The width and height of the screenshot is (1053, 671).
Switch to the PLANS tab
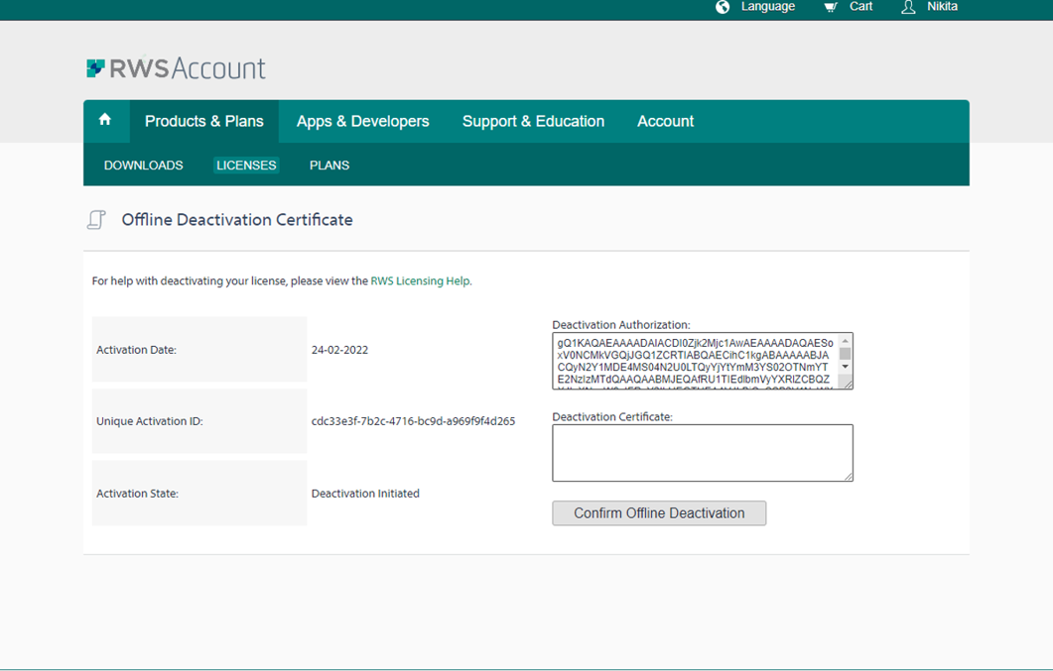point(329,165)
